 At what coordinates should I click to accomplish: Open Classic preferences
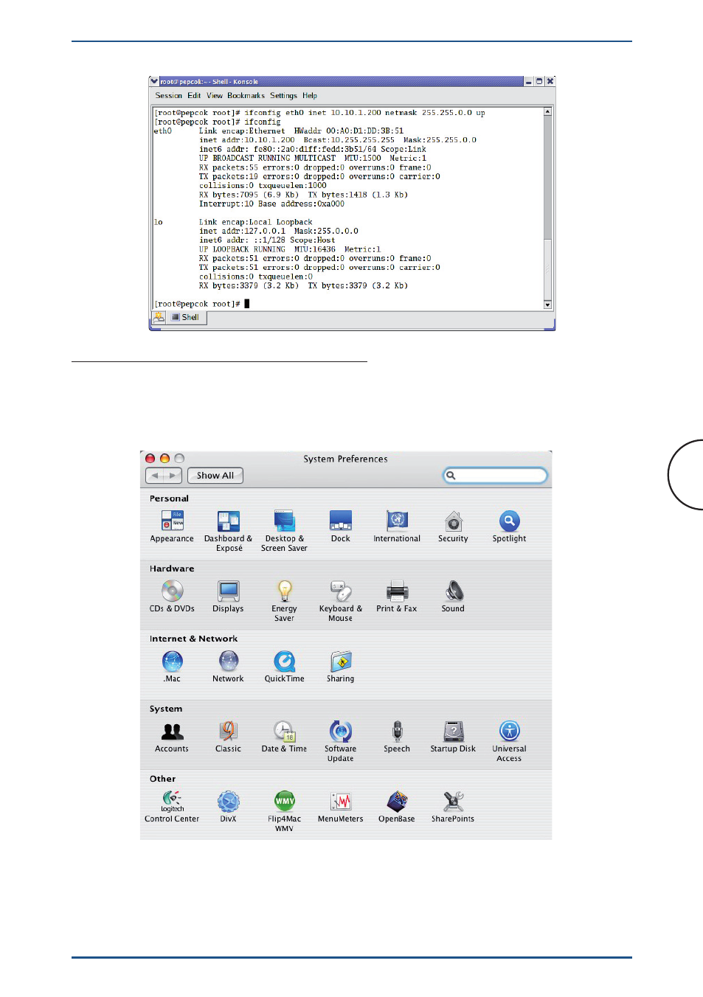[228, 737]
